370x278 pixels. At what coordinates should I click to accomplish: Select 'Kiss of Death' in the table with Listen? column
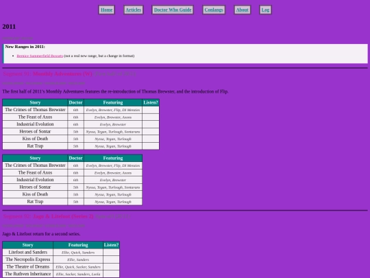click(x=35, y=139)
